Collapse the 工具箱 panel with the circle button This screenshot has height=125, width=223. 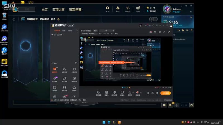pyautogui.click(x=76, y=63)
